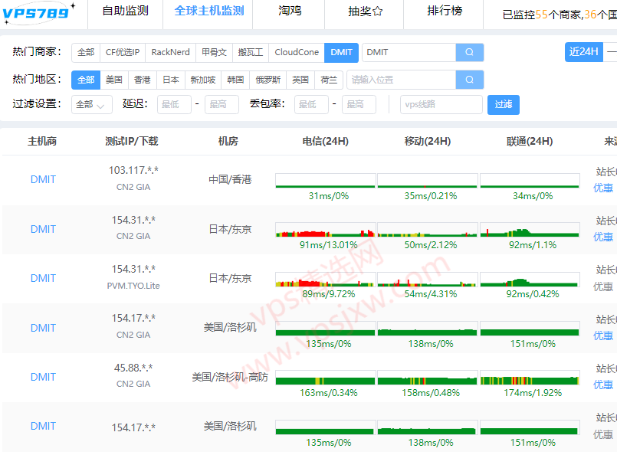Image resolution: width=617 pixels, height=455 pixels.
Task: Click the minimum latency field
Action: pyautogui.click(x=174, y=105)
